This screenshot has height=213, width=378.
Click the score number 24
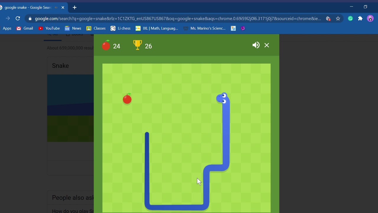(x=117, y=46)
